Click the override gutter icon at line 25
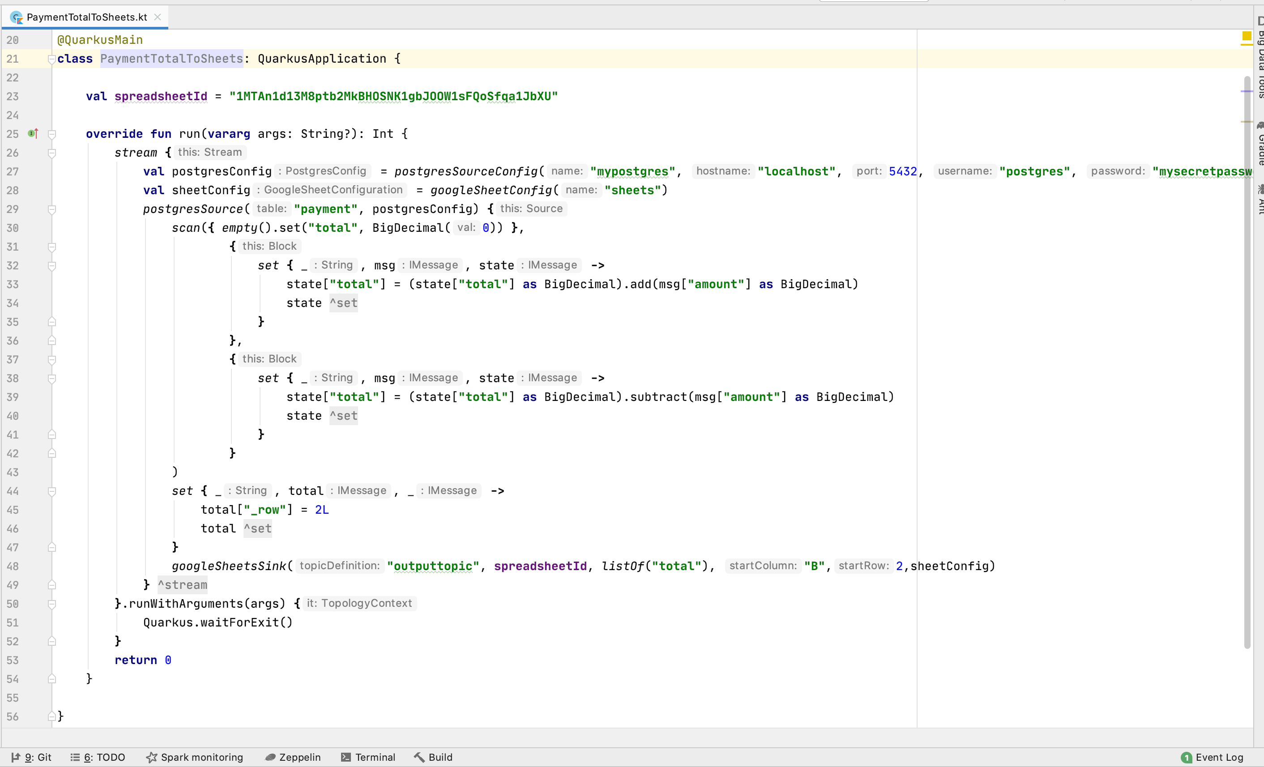The width and height of the screenshot is (1264, 767). pyautogui.click(x=33, y=134)
